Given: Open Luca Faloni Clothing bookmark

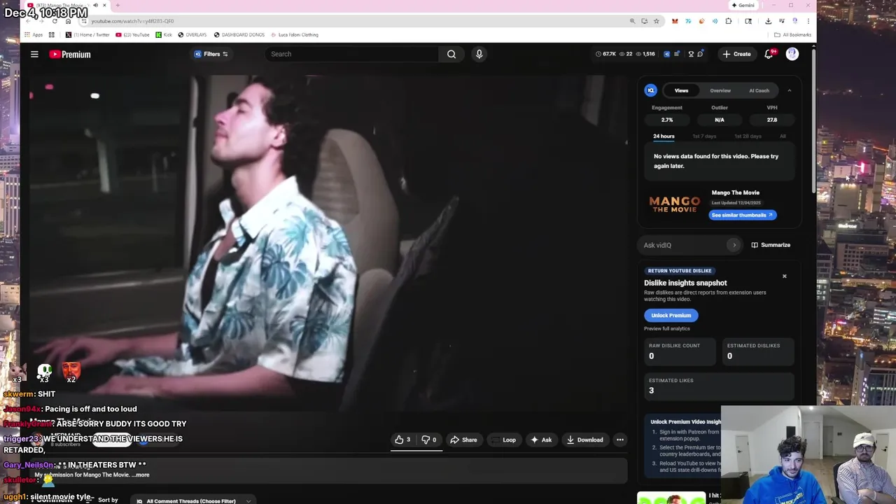Looking at the screenshot, I should click(294, 34).
